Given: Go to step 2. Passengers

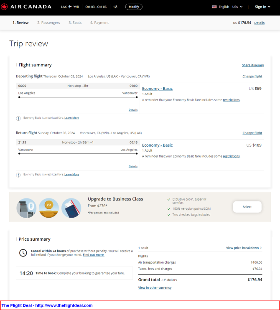Looking at the screenshot, I should [x=48, y=23].
